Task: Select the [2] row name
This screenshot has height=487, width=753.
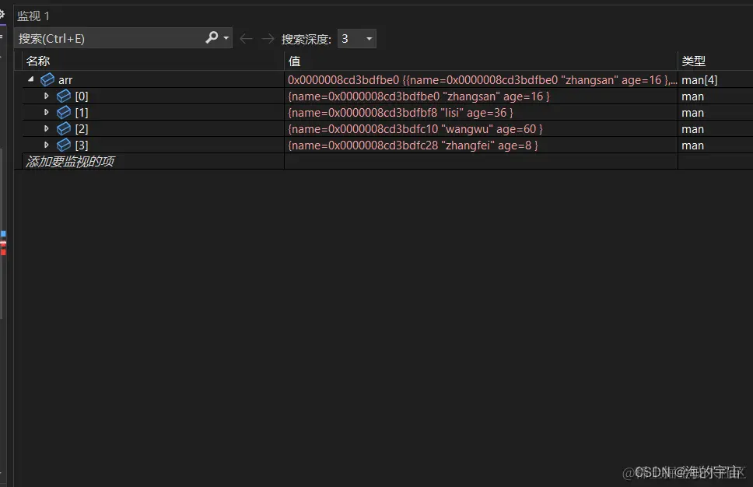Action: click(82, 129)
